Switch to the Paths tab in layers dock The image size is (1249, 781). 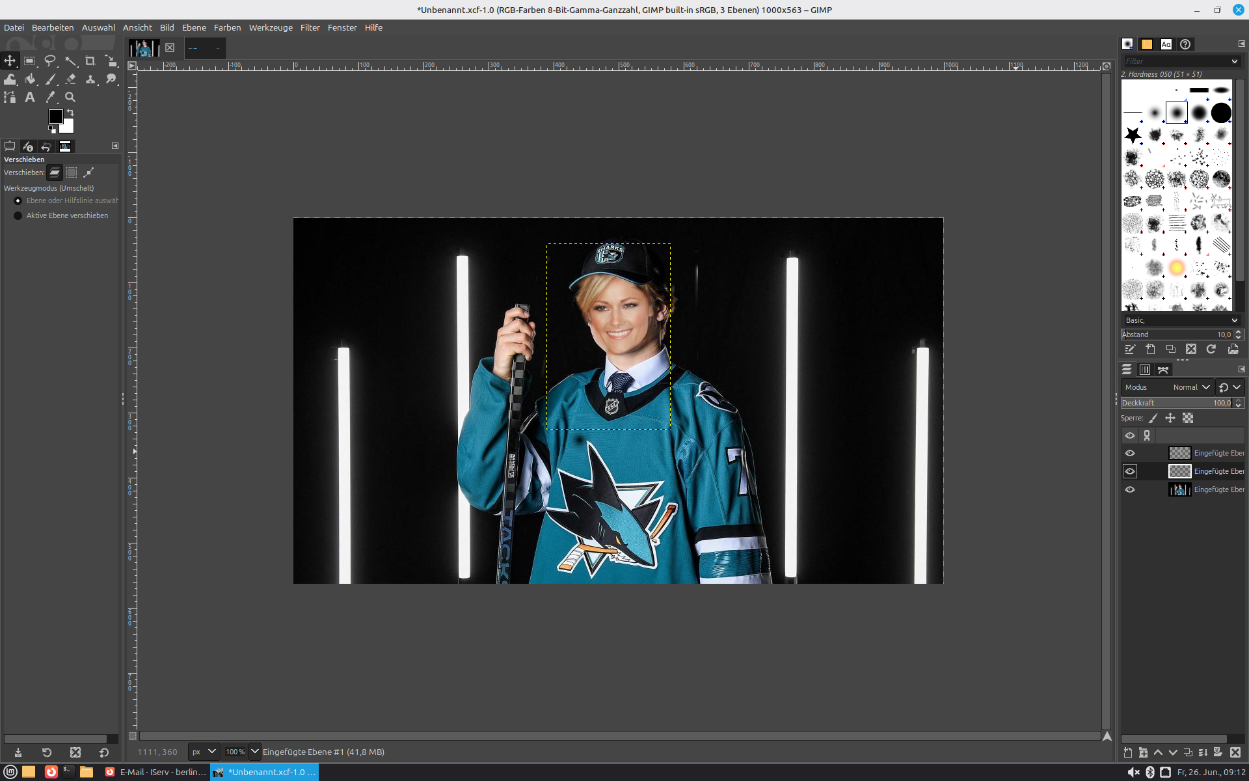pyautogui.click(x=1163, y=370)
